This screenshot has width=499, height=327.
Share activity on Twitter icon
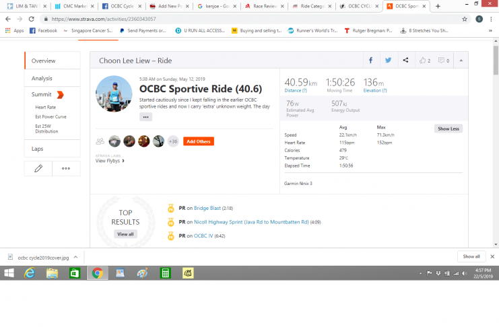click(x=389, y=60)
